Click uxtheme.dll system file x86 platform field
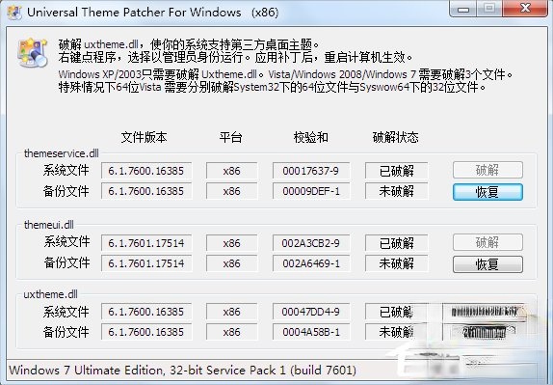Image resolution: width=553 pixels, height=385 pixels. [x=232, y=312]
